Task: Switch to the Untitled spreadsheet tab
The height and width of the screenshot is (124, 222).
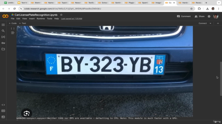Action: point(9,3)
